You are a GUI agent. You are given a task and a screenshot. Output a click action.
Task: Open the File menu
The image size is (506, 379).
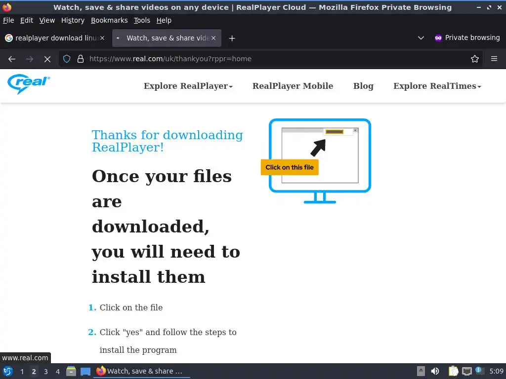8,20
